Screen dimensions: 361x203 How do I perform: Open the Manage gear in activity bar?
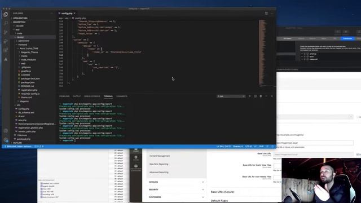coord(6,140)
